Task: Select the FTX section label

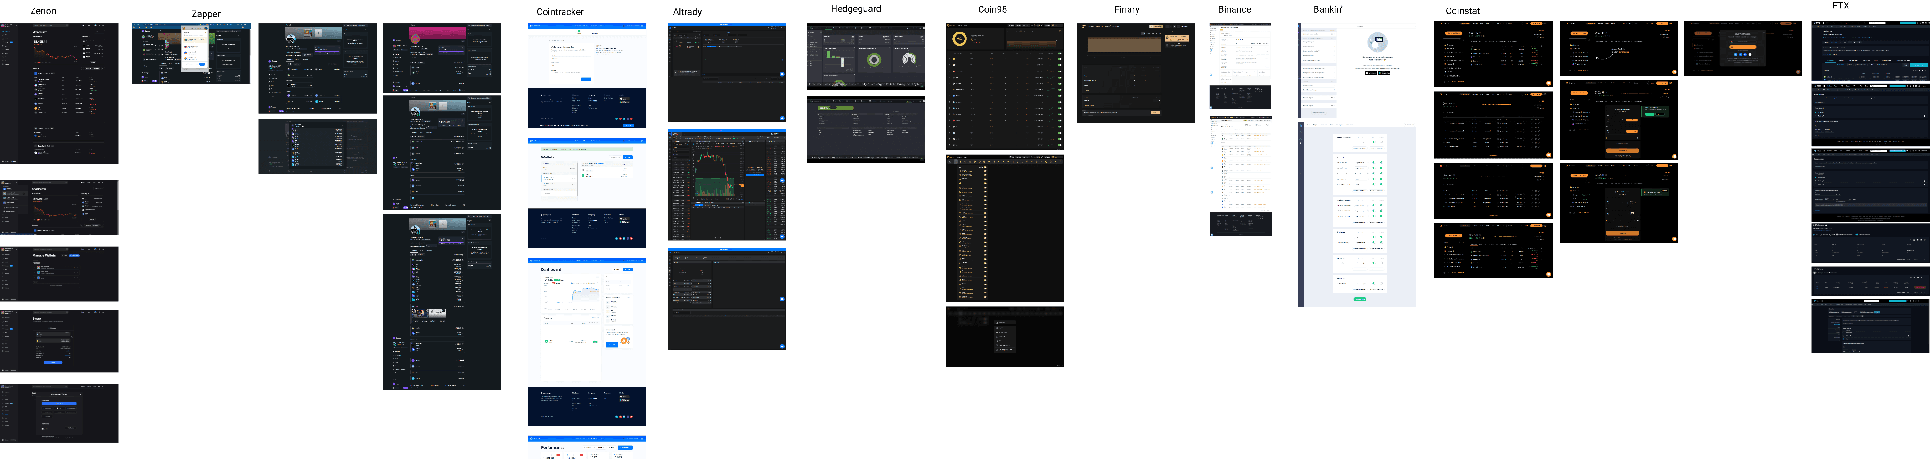Action: coord(1840,5)
